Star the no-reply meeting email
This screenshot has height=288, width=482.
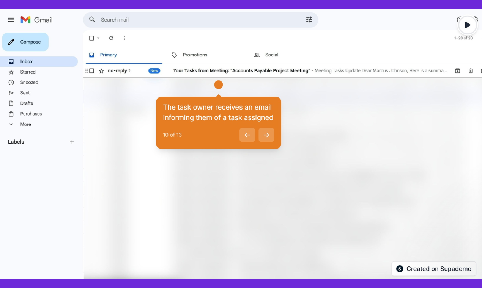coord(101,70)
